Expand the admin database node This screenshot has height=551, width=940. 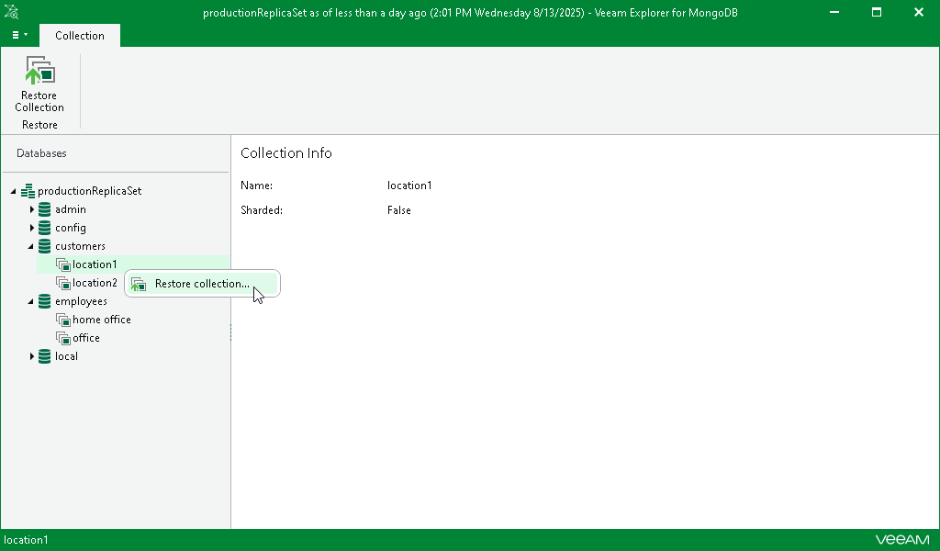click(32, 209)
